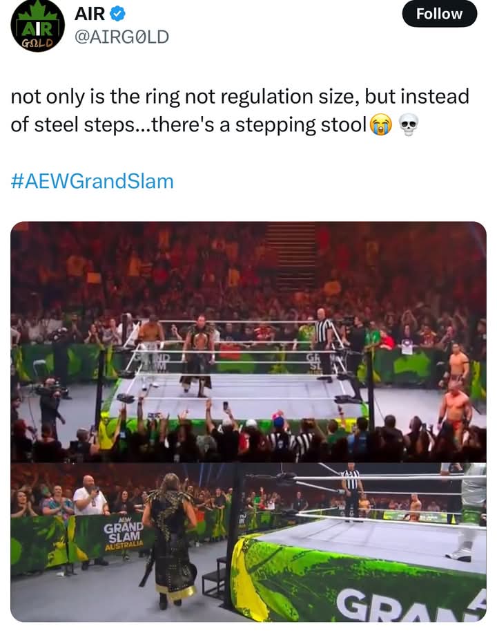Select the tweet text about ring size
Image resolution: width=497 pixels, height=640 pixels.
[240, 111]
